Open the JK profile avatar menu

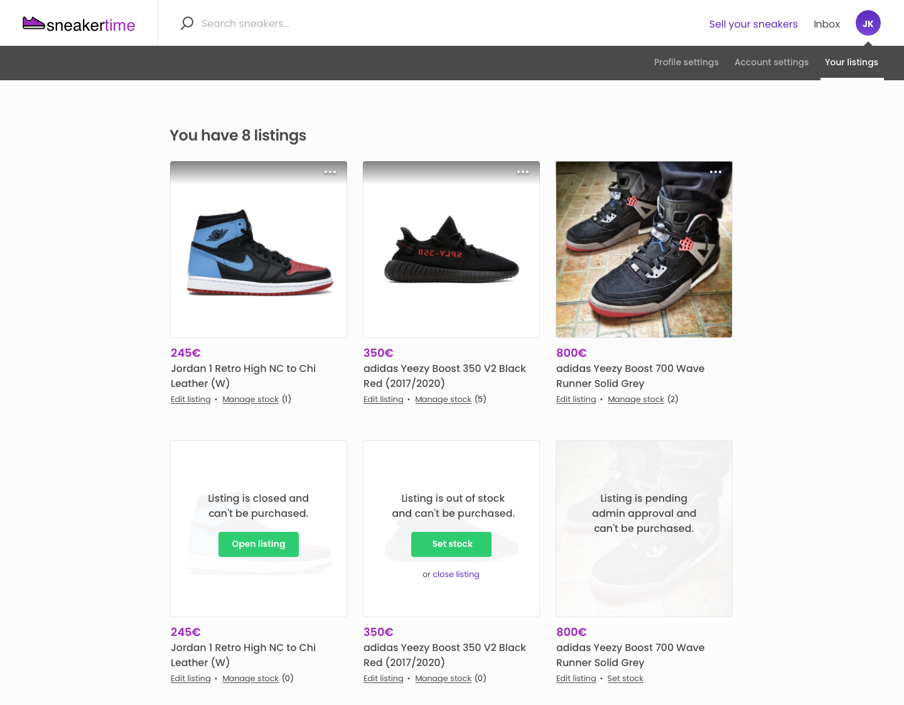(x=868, y=23)
